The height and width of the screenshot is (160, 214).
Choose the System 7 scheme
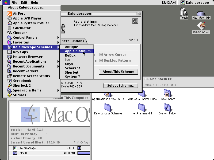click(77, 77)
